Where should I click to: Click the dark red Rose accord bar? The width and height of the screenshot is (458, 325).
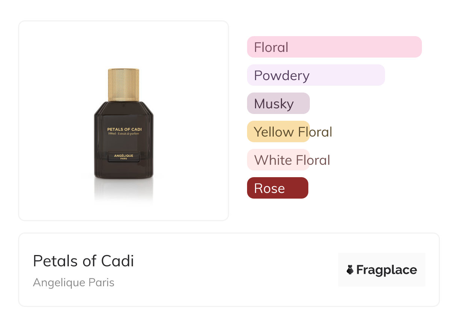tap(277, 188)
